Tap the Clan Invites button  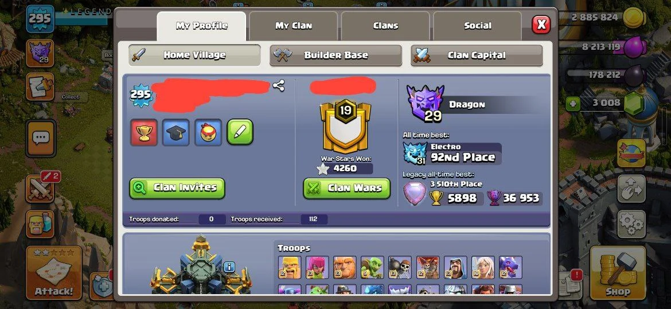pos(177,188)
